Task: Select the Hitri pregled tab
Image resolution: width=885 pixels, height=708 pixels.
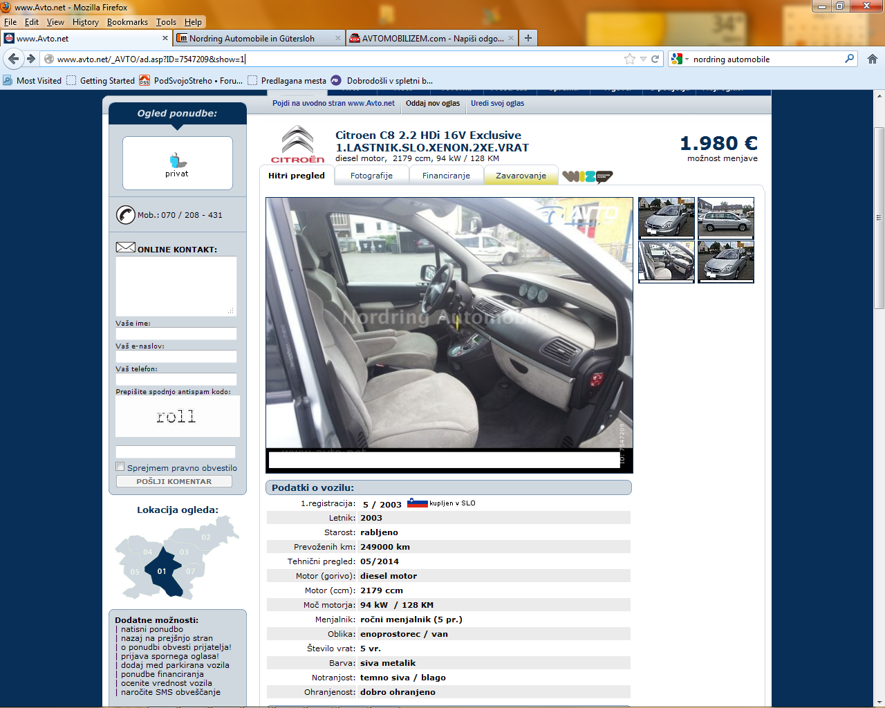Action: pos(297,176)
